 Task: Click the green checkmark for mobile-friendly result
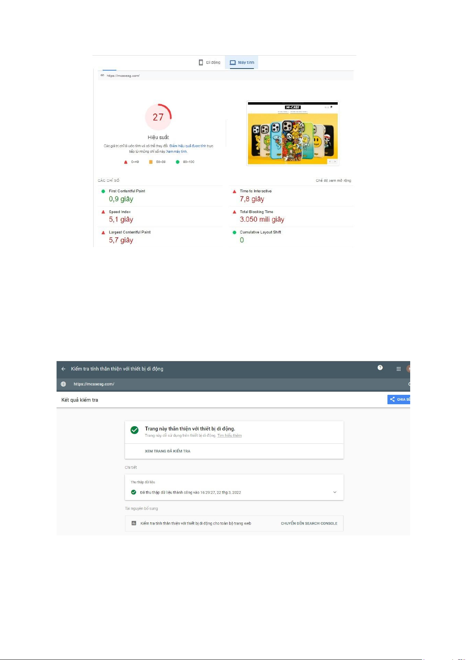pos(134,430)
